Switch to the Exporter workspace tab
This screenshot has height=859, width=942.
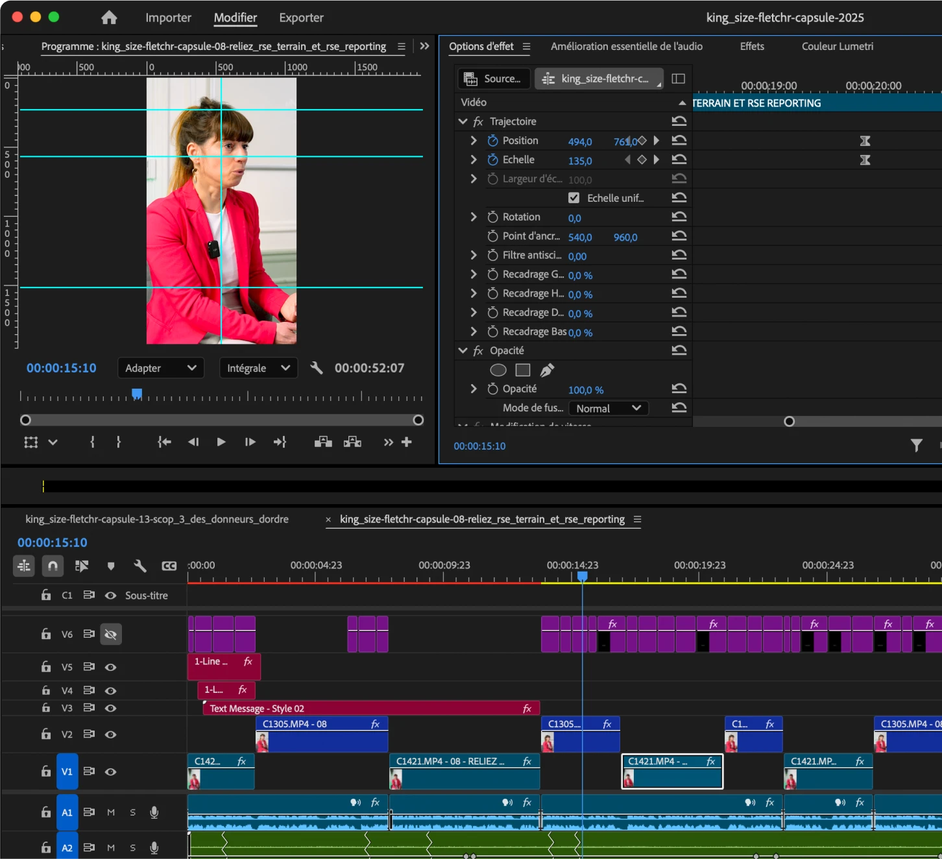point(301,18)
